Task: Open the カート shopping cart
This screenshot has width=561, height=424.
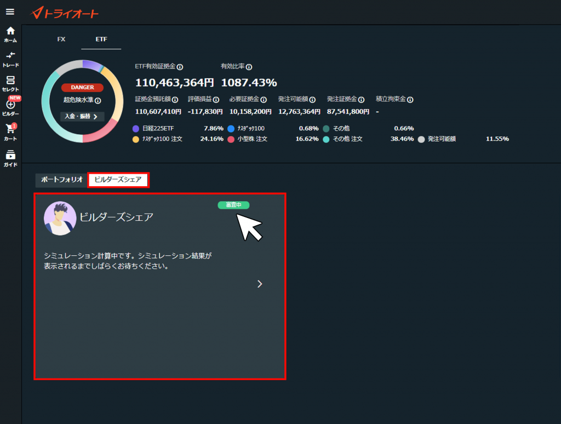Action: (x=10, y=133)
